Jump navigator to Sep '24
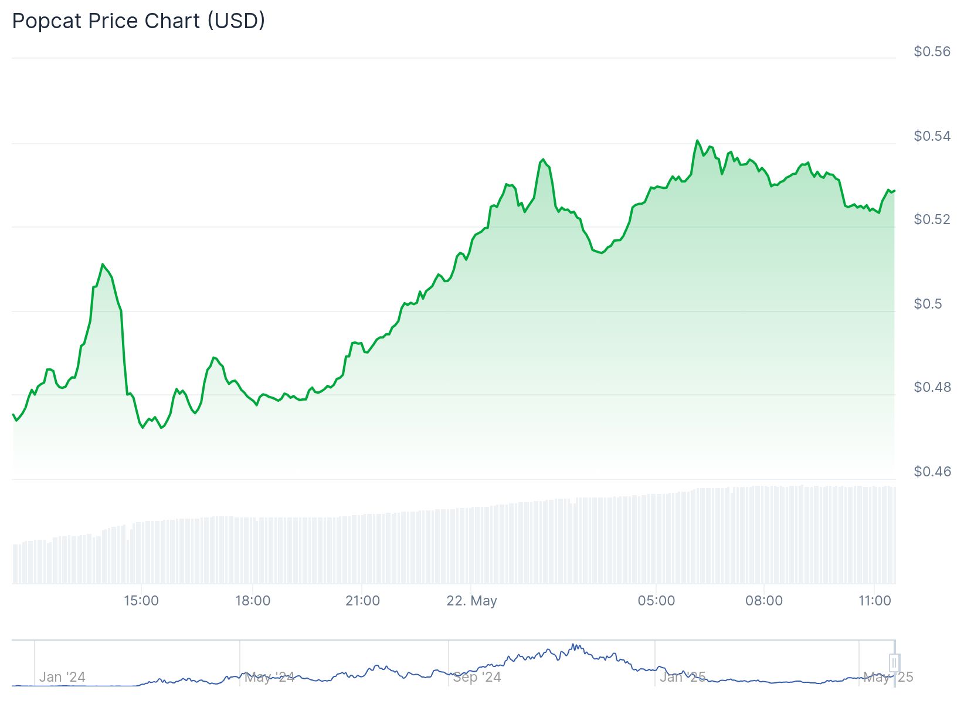Image resolution: width=964 pixels, height=704 pixels. [477, 678]
